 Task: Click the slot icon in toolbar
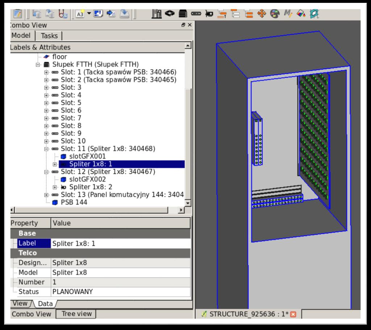(x=196, y=13)
